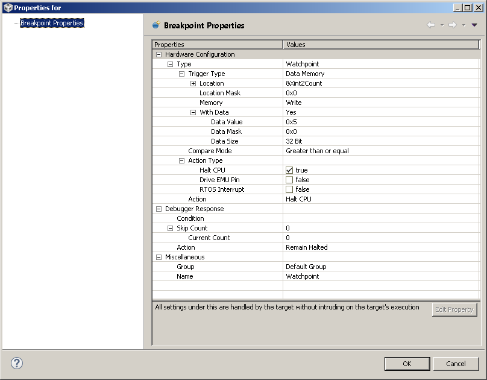Open the view menu triangle icon
The image size is (487, 380).
coord(474,25)
